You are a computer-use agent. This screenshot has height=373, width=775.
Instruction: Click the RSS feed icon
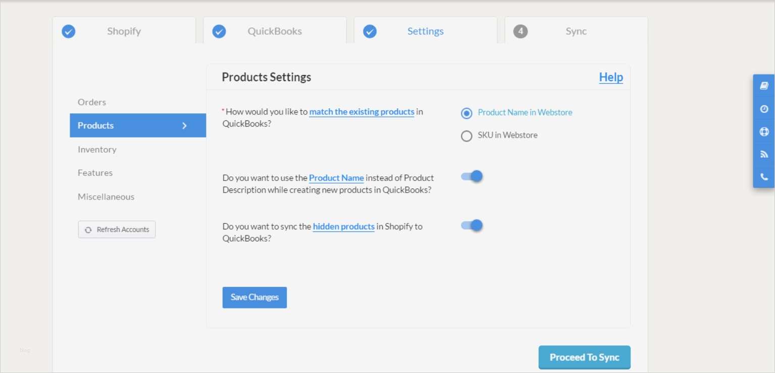(x=764, y=155)
